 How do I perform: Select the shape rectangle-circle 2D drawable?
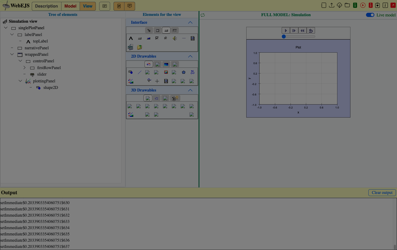(x=131, y=72)
